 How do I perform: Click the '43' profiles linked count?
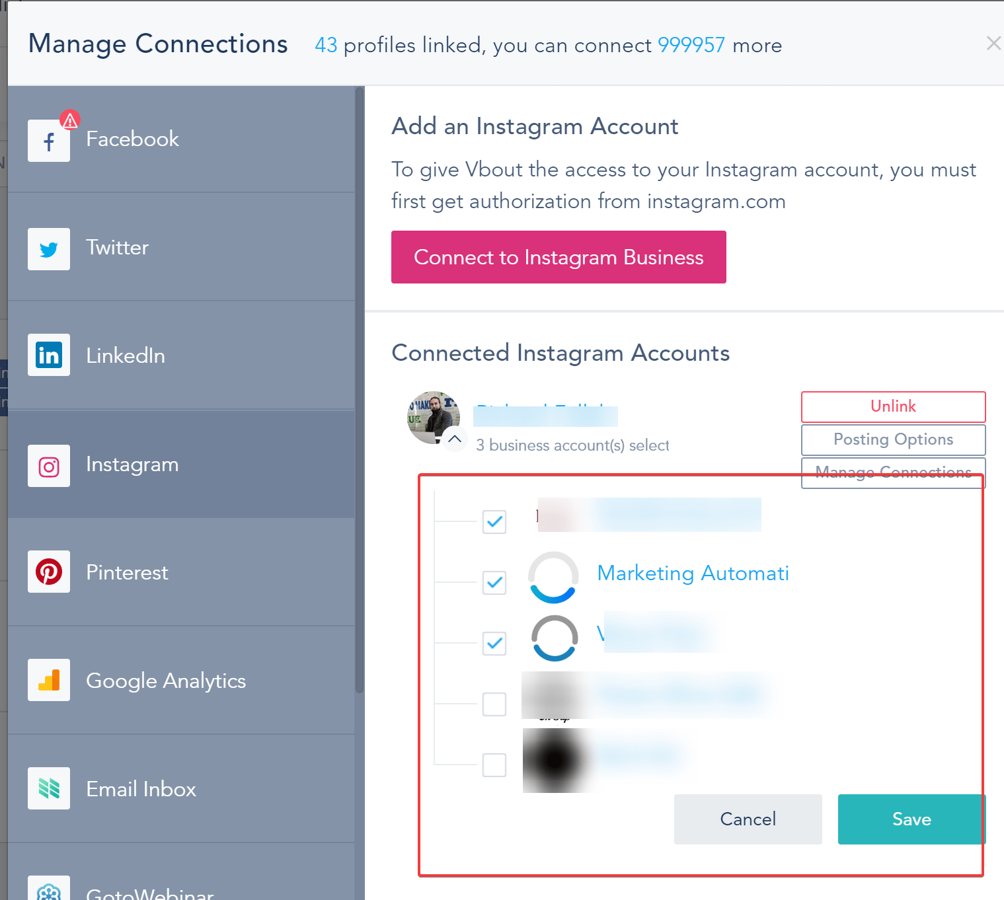coord(326,45)
